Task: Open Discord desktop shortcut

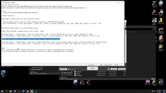Action: click(75, 82)
